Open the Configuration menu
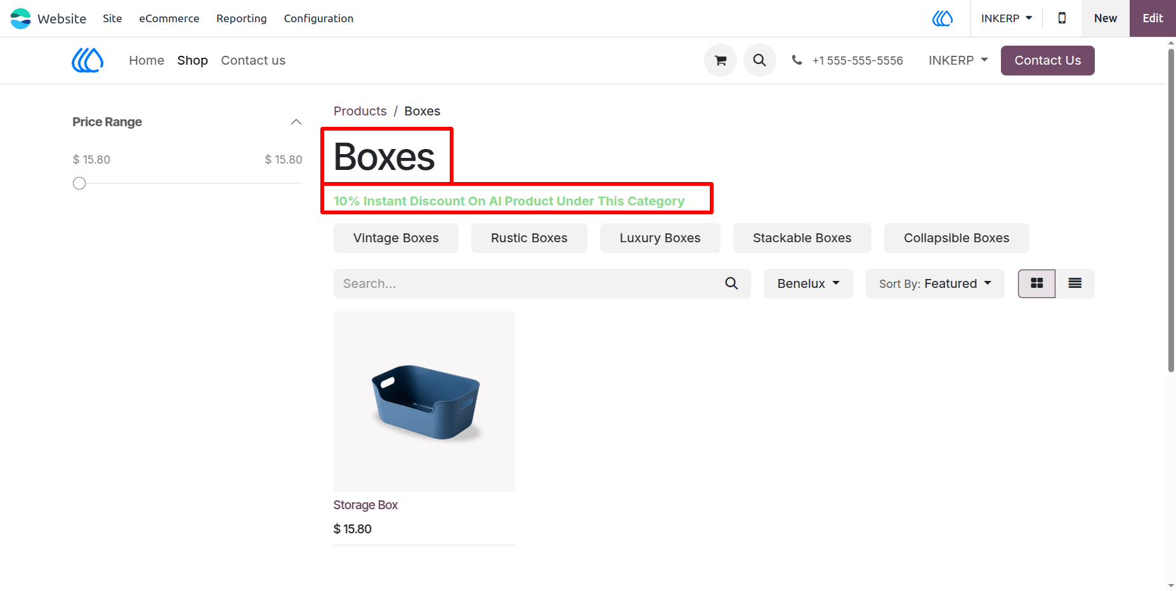The image size is (1176, 591). pos(318,18)
